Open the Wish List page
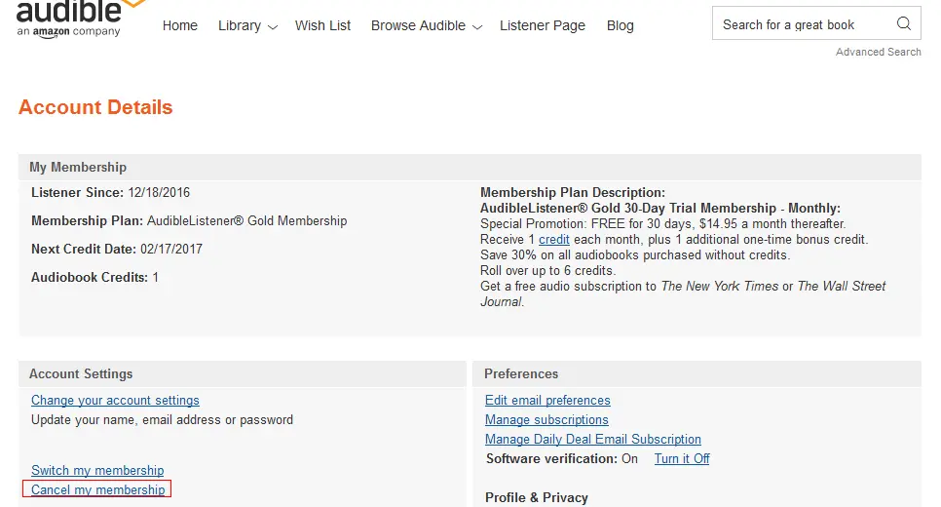Screen dimensions: 941x507 pos(322,25)
